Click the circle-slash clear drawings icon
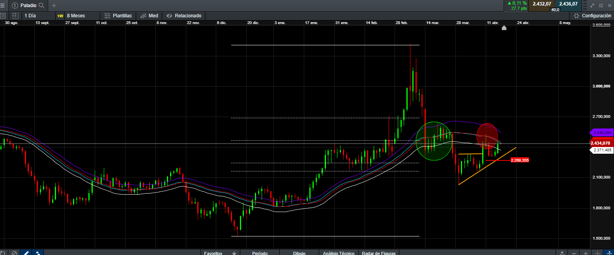 tap(14, 253)
